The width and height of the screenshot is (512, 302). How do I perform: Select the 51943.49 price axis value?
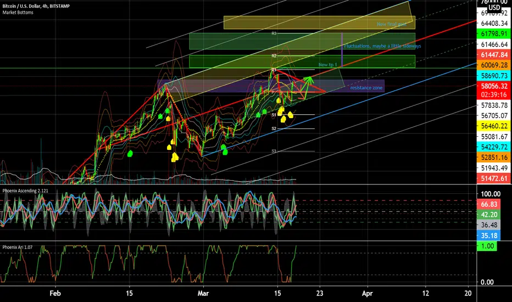[494, 168]
